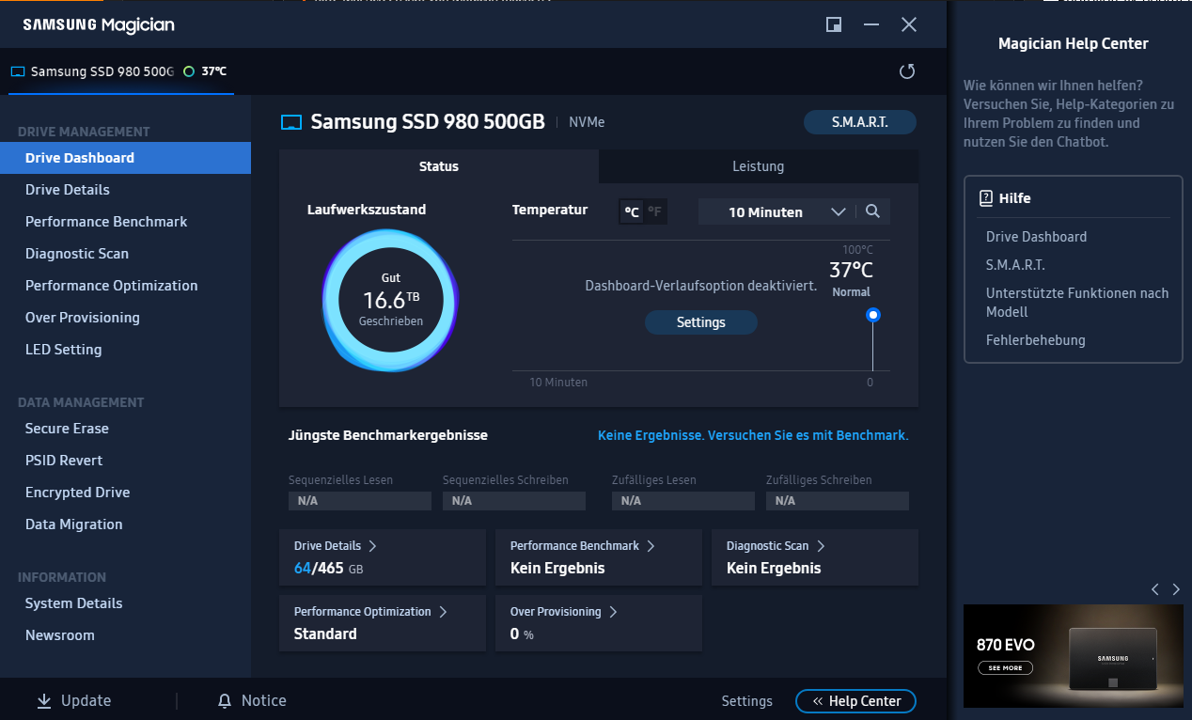The width and height of the screenshot is (1192, 720).
Task: Click the refresh icon in the drive bar
Action: click(x=907, y=71)
